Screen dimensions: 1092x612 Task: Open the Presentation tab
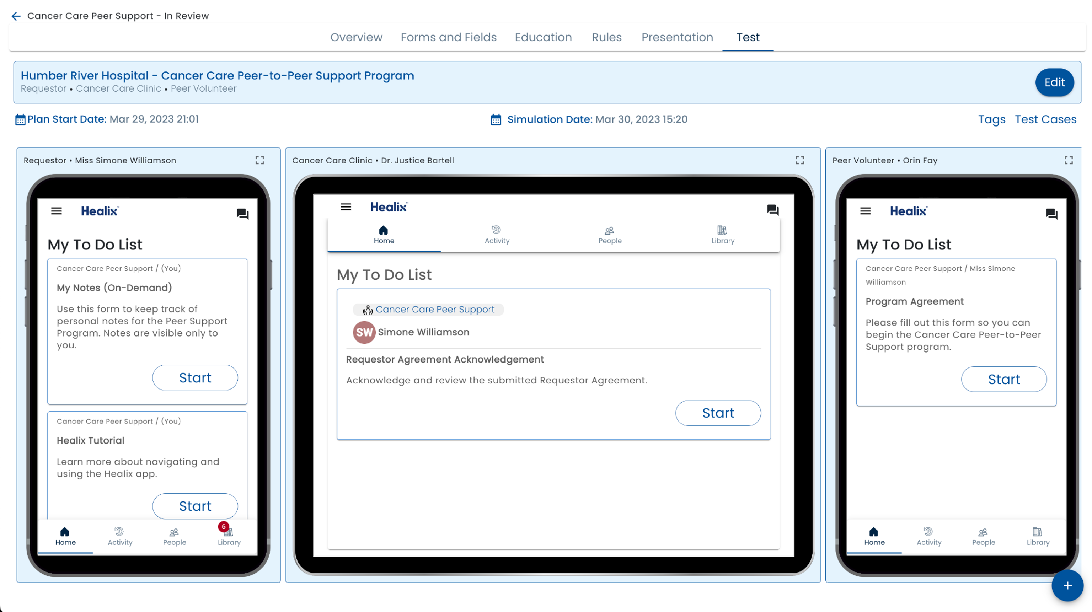click(677, 37)
